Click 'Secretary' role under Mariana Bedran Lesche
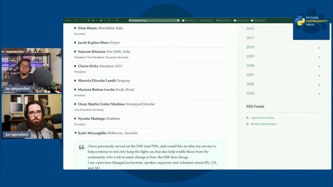 click(x=80, y=96)
